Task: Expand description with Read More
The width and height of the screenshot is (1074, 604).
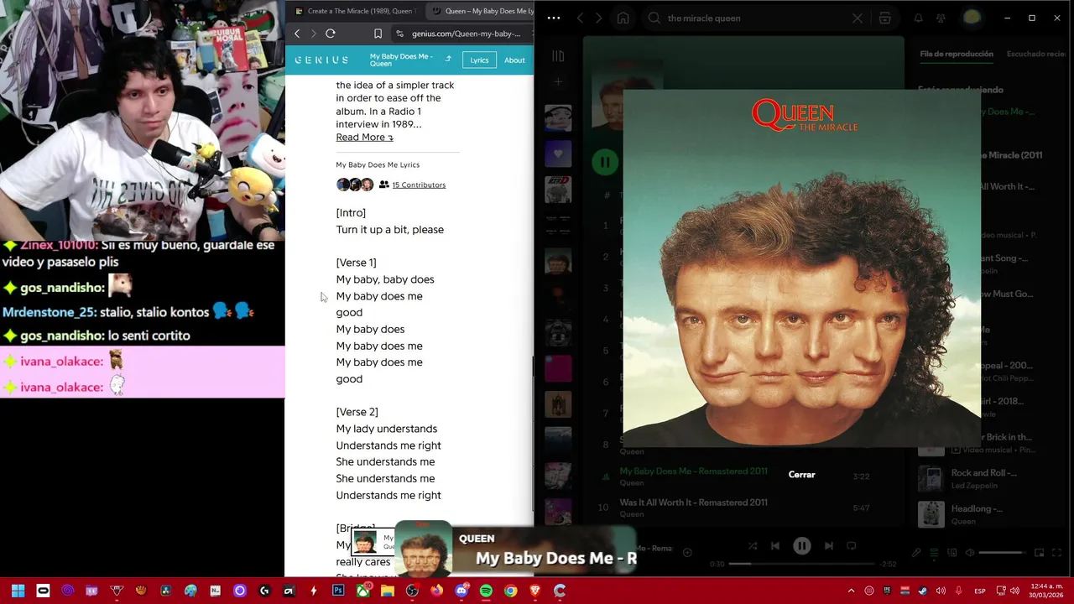Action: tap(364, 138)
